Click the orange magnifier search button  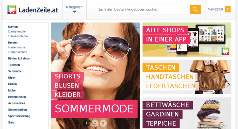pyautogui.click(x=195, y=9)
